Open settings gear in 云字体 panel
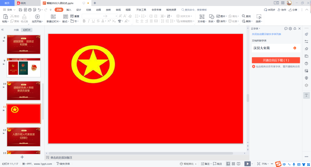 coord(290,29)
